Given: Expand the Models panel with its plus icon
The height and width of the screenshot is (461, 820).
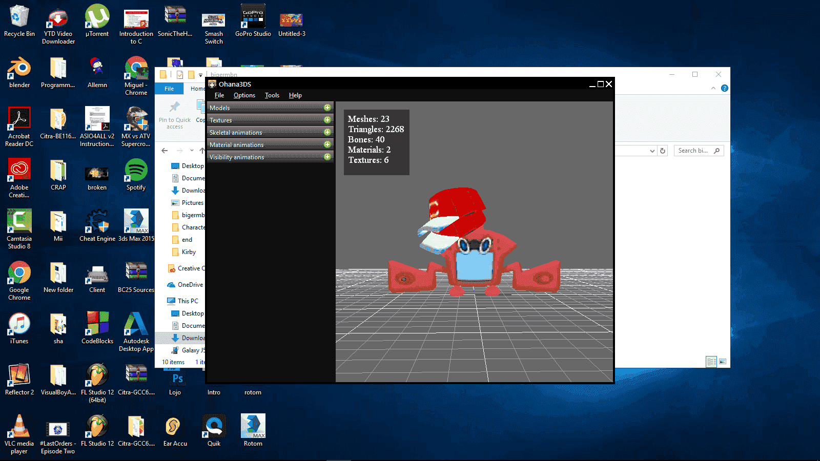Looking at the screenshot, I should coord(327,108).
